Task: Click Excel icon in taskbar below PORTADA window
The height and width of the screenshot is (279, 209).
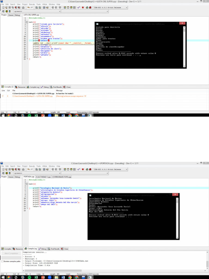Action: point(36,277)
